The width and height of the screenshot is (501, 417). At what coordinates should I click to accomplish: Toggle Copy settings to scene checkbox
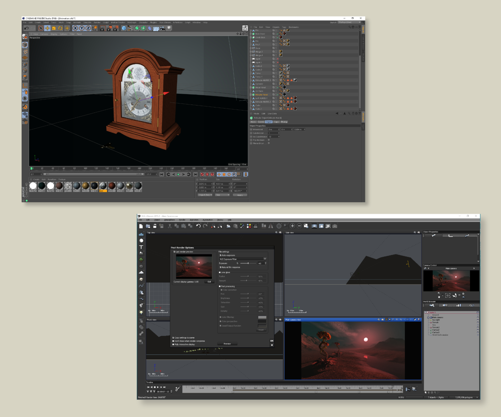tap(173, 337)
